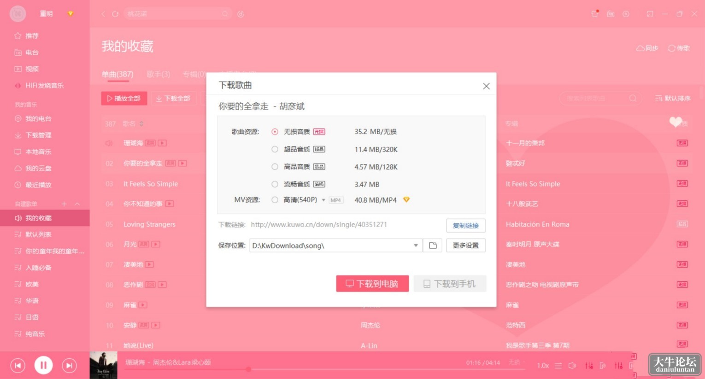The height and width of the screenshot is (379, 705).
Task: Click 下载到电脑 button
Action: [372, 284]
